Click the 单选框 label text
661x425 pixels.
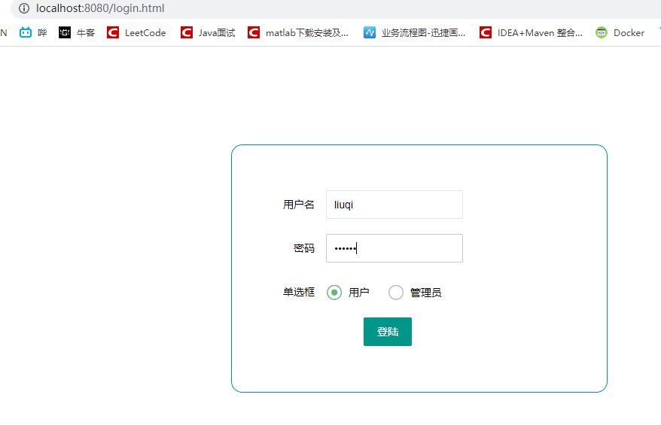coord(298,292)
